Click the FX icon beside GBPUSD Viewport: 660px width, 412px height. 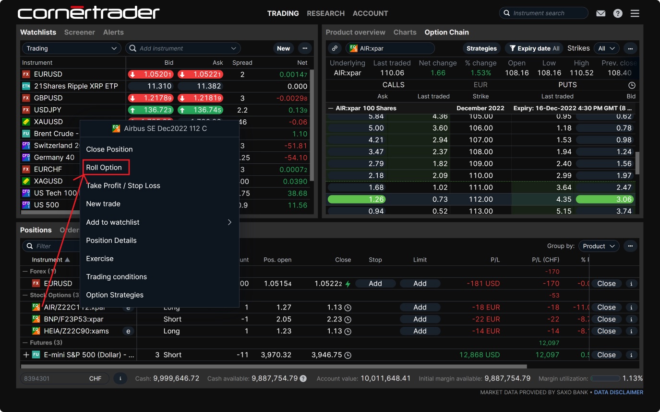(x=26, y=98)
